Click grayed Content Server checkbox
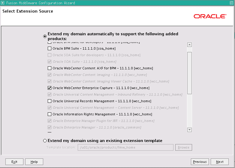The height and width of the screenshot is (168, 235). (x=50, y=108)
